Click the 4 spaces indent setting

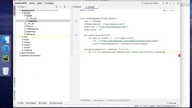pyautogui.click(x=152, y=106)
